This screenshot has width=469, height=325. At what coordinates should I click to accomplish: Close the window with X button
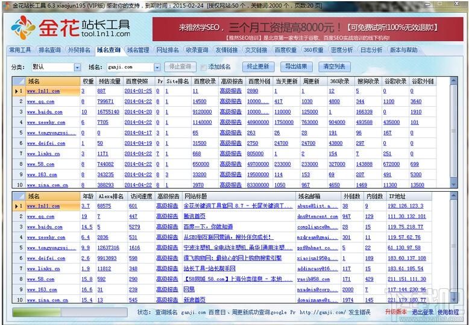click(457, 4)
